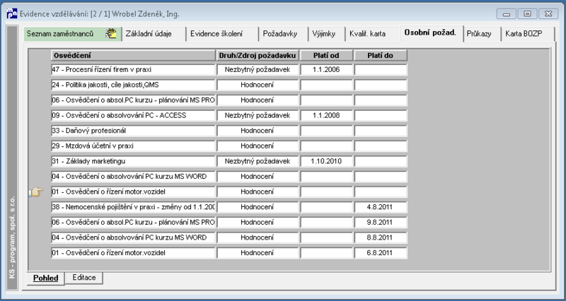Select row 09 - Osvědčení o absolvování PC - ACCESS

(x=133, y=115)
